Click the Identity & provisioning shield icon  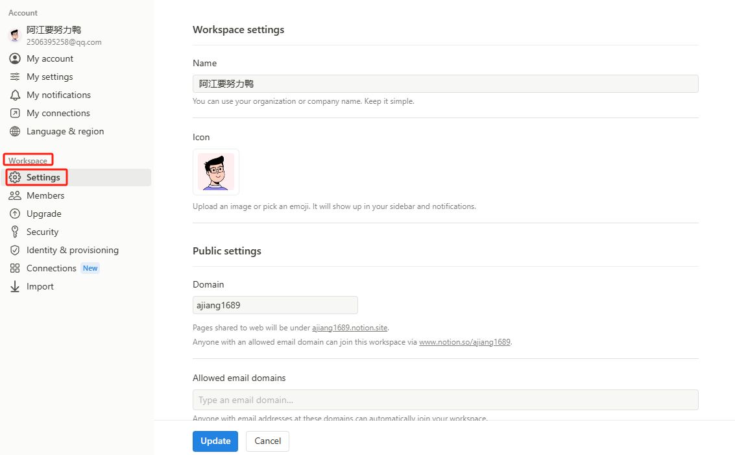coord(15,250)
